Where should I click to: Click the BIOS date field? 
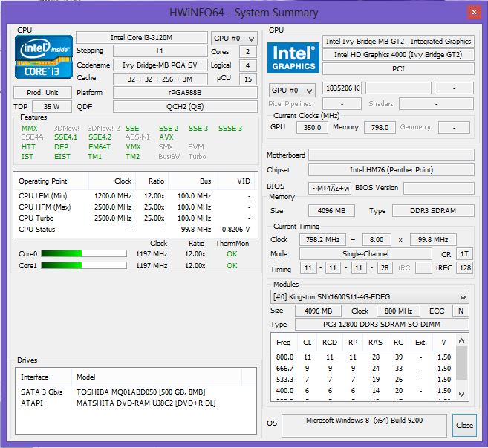coord(330,189)
